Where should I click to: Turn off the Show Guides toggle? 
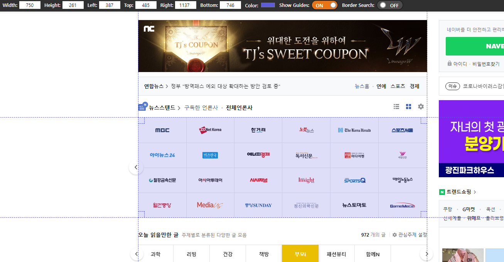click(x=324, y=5)
